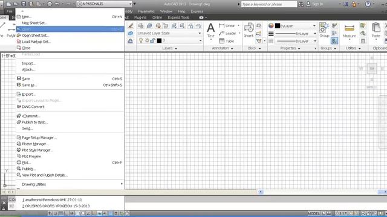Click the Plot printer icon in quick access toolbar

tap(50, 4)
